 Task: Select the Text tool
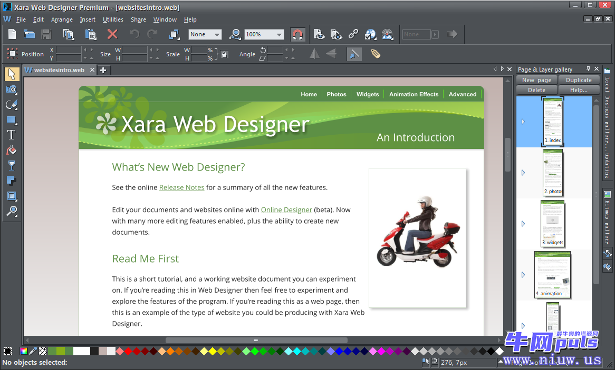pos(12,135)
